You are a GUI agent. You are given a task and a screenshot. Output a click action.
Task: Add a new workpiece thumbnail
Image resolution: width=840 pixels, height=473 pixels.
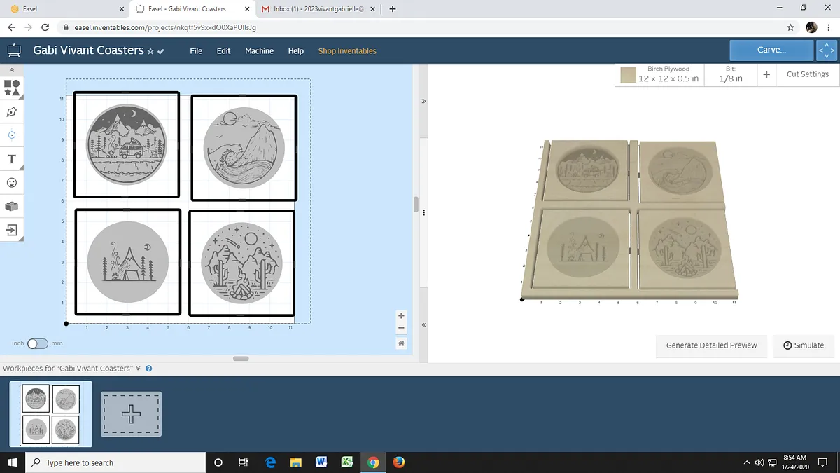click(x=131, y=414)
